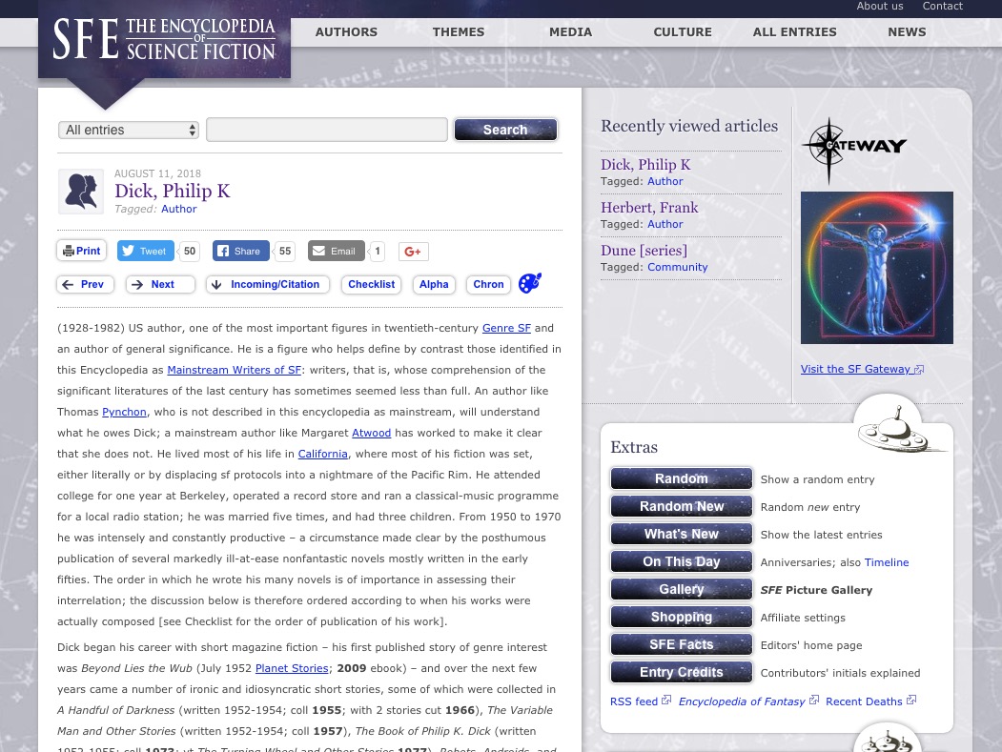
Task: Open the colour palette theme icon
Action: tap(530, 283)
